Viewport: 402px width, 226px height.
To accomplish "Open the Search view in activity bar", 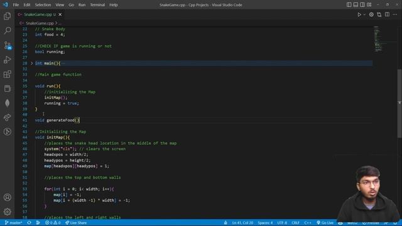I will [7, 31].
